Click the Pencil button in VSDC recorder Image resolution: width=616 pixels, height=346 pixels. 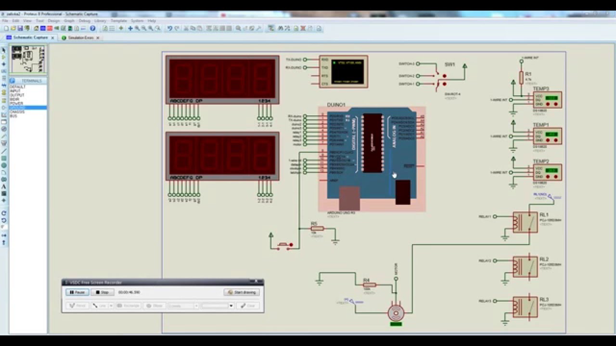coord(77,306)
